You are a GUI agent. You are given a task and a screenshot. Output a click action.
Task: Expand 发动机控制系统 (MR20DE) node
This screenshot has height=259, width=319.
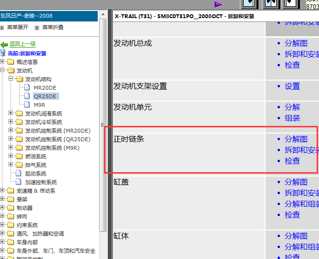11,130
